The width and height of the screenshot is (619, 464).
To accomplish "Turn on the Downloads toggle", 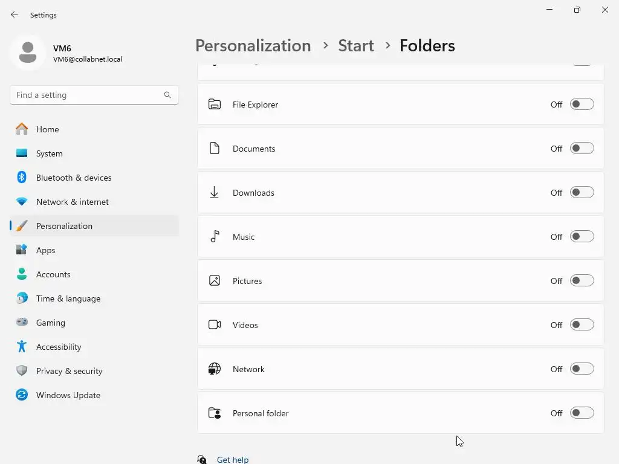I will pos(582,193).
